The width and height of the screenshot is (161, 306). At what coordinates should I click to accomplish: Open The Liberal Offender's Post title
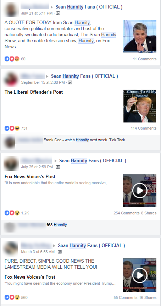tap(34, 92)
